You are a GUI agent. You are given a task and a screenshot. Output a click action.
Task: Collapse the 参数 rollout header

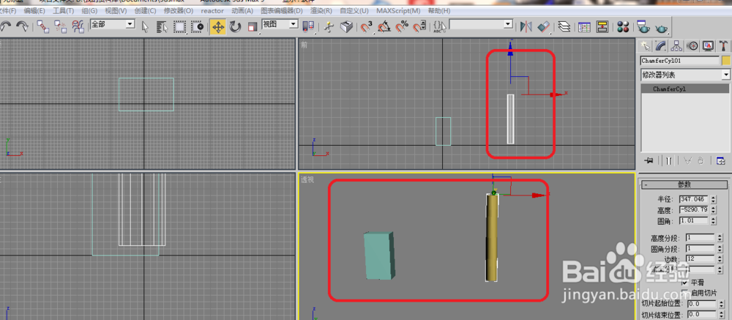tap(685, 184)
